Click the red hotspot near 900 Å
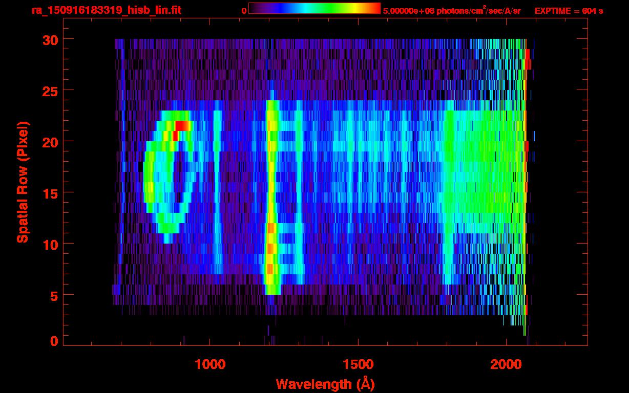Viewport: 629px width, 393px height. point(182,126)
